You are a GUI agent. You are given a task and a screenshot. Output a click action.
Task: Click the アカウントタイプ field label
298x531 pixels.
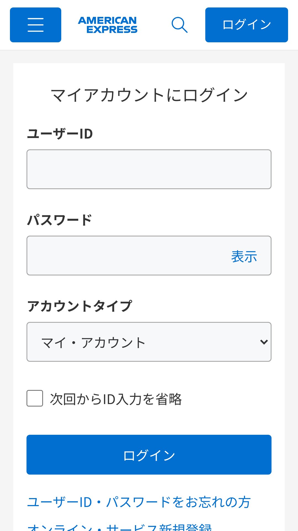pyautogui.click(x=79, y=306)
